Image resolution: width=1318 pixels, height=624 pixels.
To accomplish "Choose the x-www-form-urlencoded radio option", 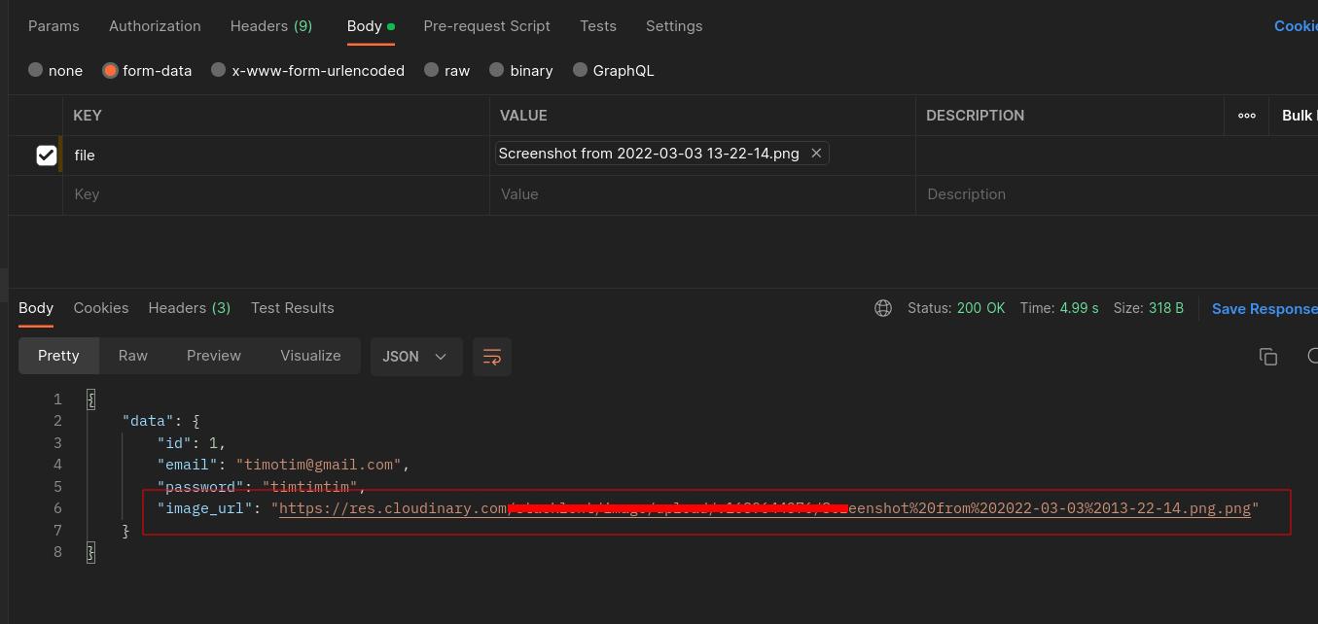I will [219, 70].
